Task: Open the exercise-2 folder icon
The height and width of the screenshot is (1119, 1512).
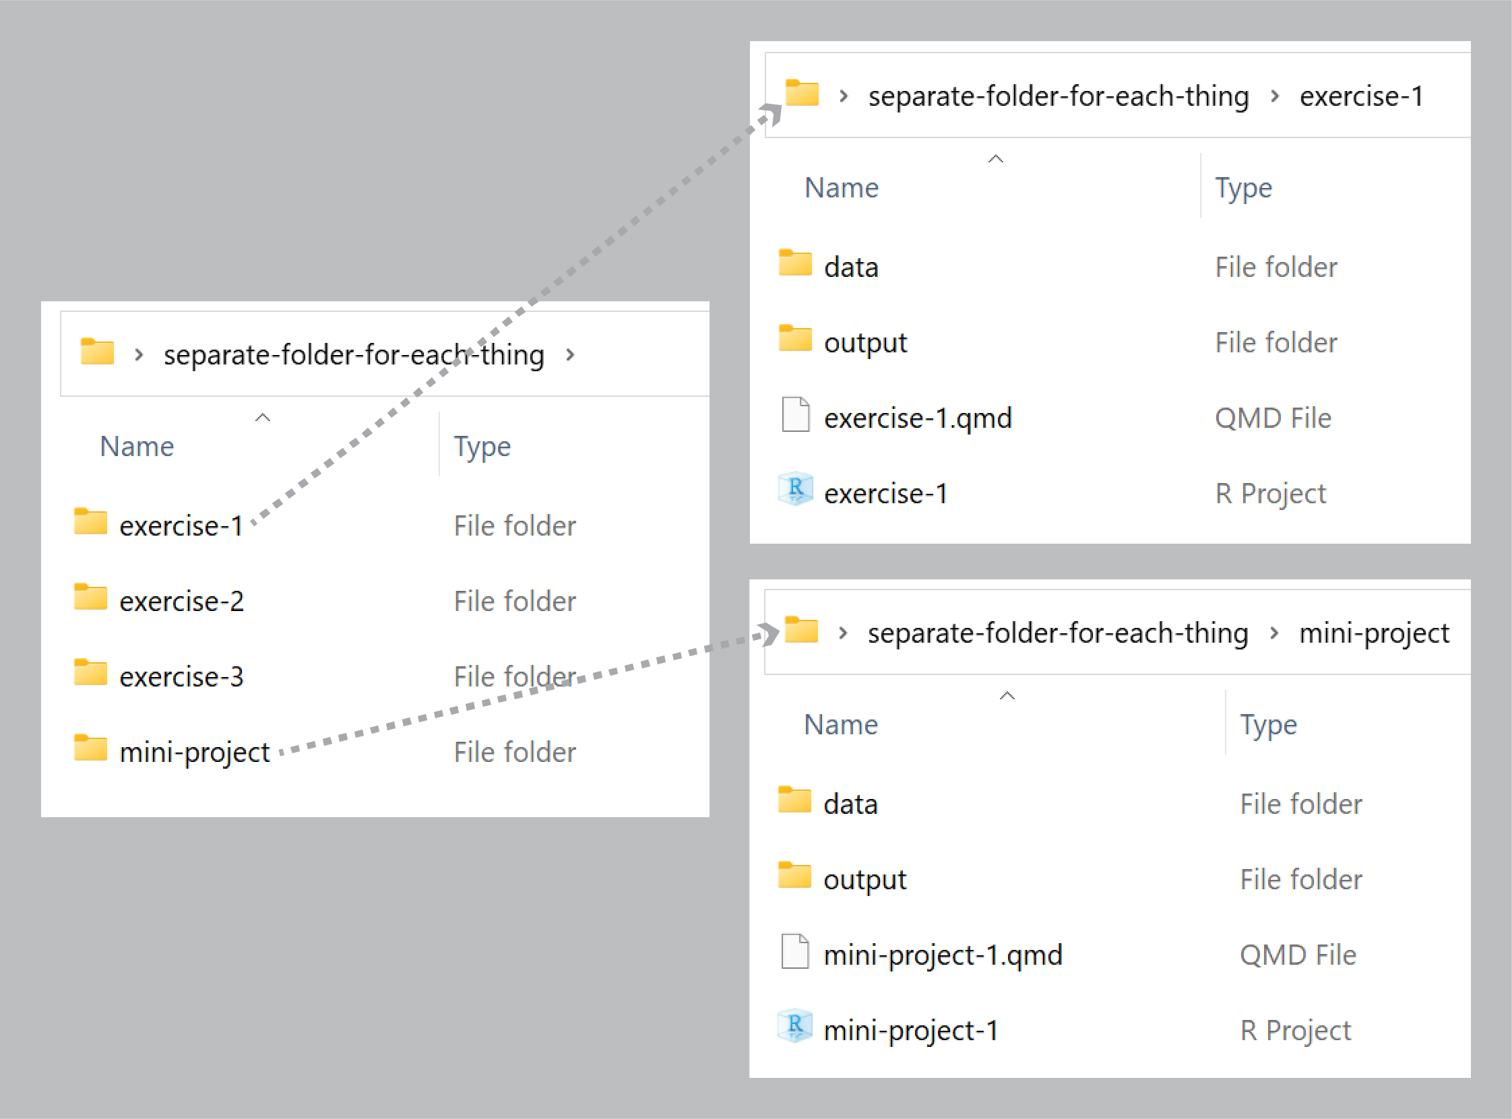Action: [x=91, y=598]
